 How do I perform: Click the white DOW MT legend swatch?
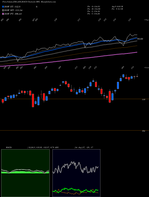(x=3, y=10)
